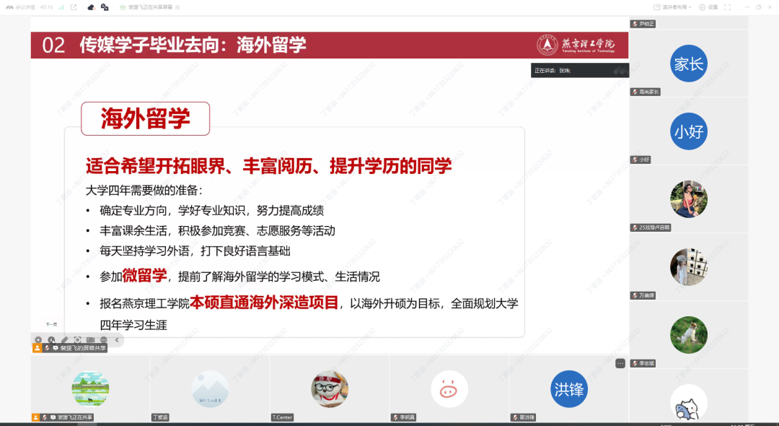This screenshot has height=426, width=779.
Task: Click the 海外留学 heading box on the slide
Action: (x=145, y=118)
